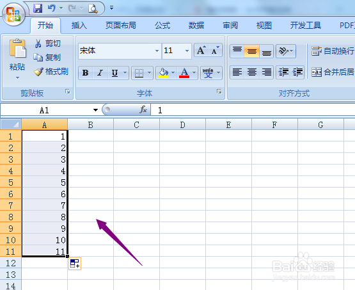Toggle center text horizontally
This screenshot has width=355, height=290.
pyautogui.click(x=252, y=72)
